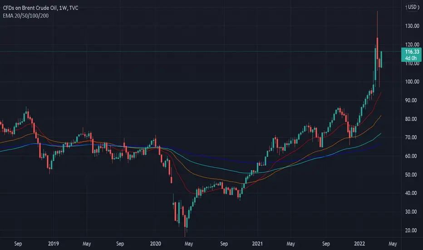423x250 pixels.
Task: Select the latest green weekly candle
Action: coord(381,59)
